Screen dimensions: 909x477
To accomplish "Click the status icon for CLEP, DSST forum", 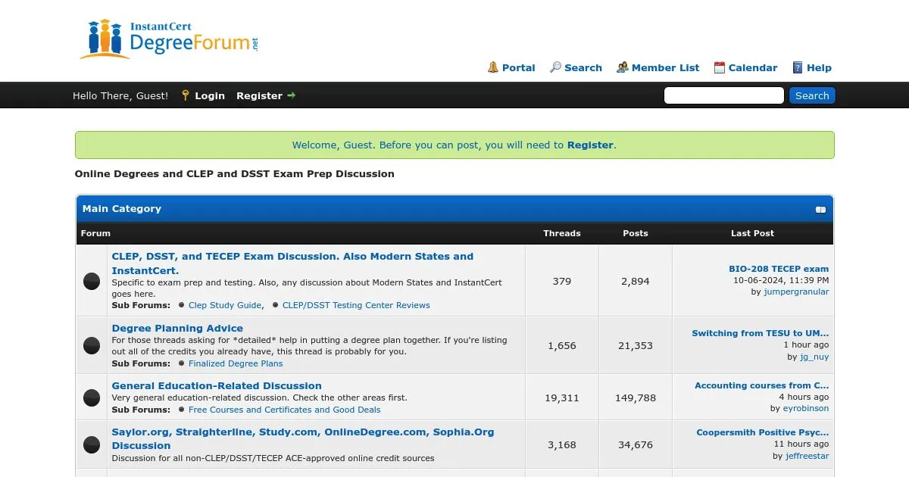I will click(92, 281).
